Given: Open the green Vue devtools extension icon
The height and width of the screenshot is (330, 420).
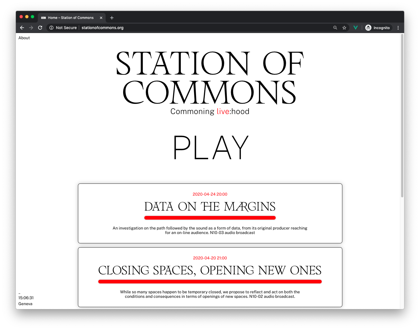Looking at the screenshot, I should [356, 28].
